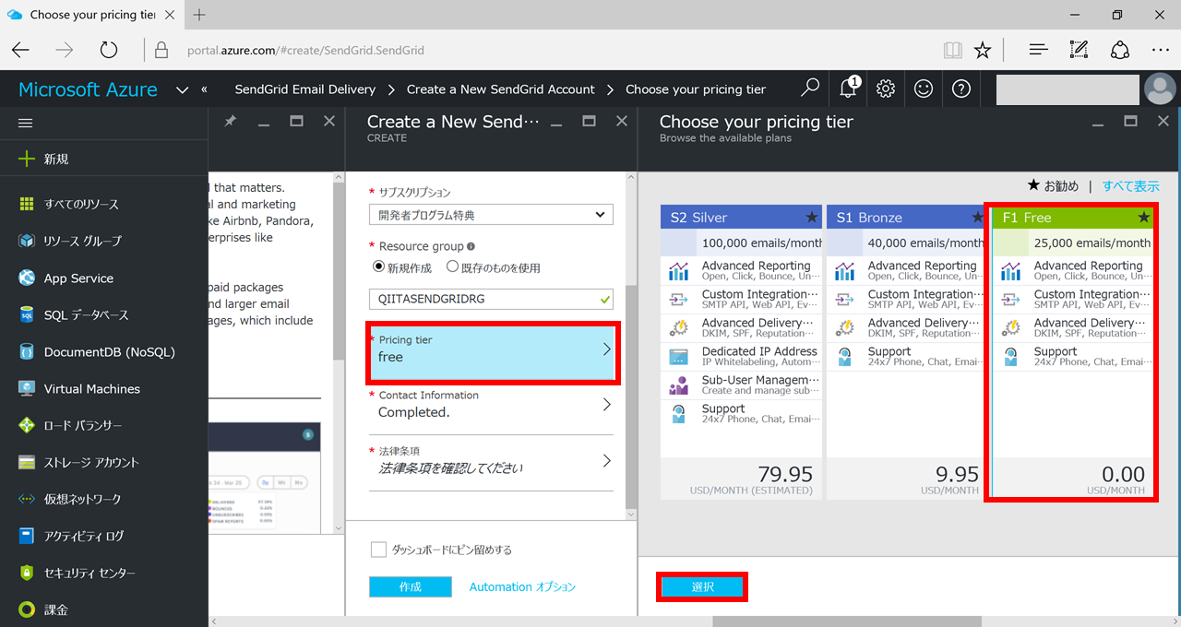The width and height of the screenshot is (1181, 627).
Task: Toggle the hamburger sidebar menu
Action: tap(26, 123)
